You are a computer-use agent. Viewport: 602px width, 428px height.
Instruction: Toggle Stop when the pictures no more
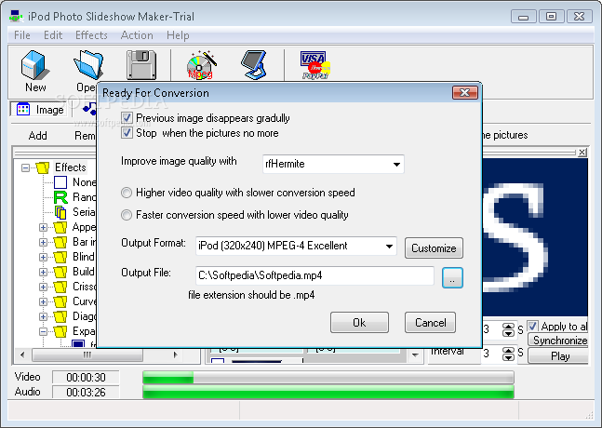click(x=127, y=133)
